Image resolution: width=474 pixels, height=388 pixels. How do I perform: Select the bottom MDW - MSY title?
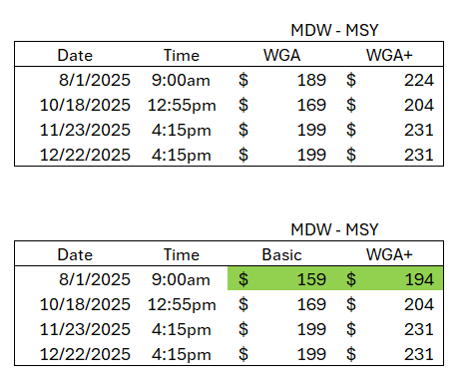pyautogui.click(x=334, y=229)
